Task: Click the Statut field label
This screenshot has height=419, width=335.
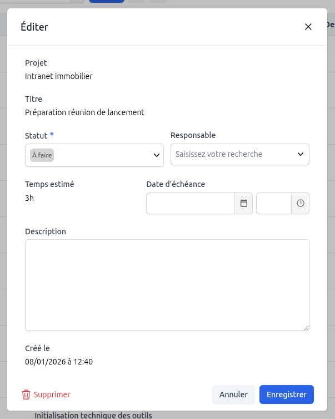Action: click(x=36, y=135)
